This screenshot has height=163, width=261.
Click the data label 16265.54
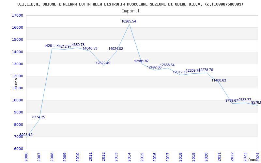point(129,21)
